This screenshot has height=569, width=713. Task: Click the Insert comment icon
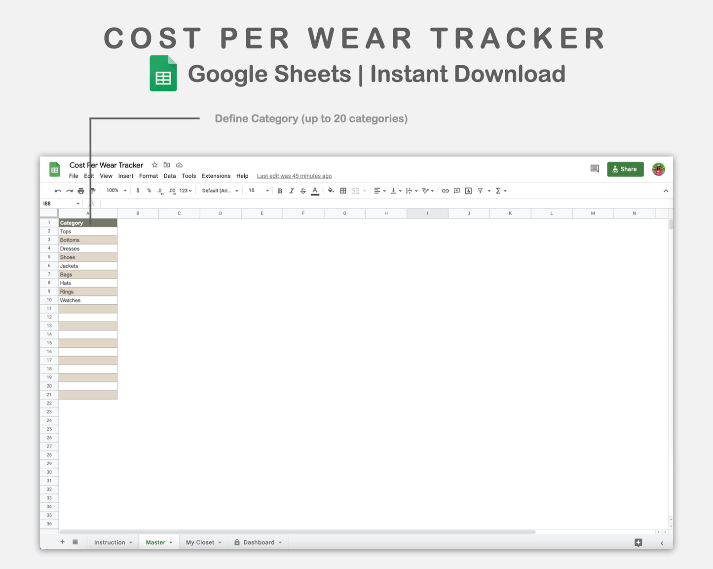456,191
